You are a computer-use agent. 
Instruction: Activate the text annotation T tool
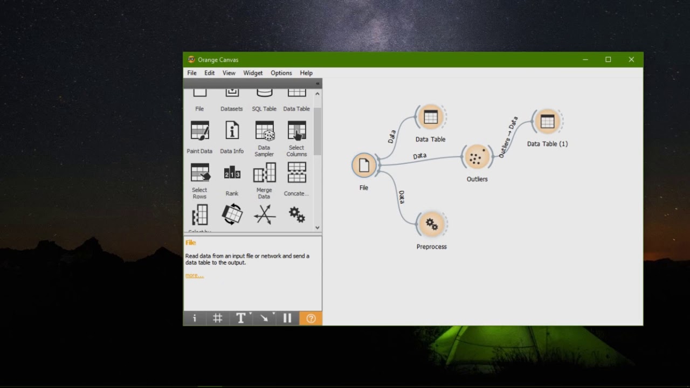(x=240, y=318)
